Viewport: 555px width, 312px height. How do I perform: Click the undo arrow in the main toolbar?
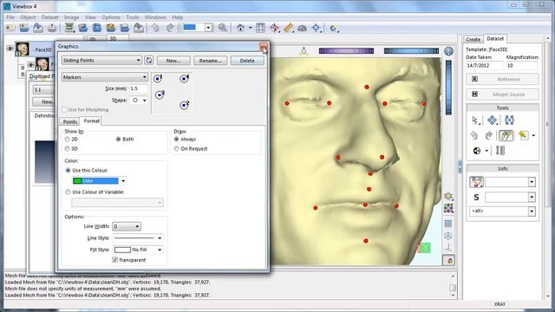tap(155, 28)
